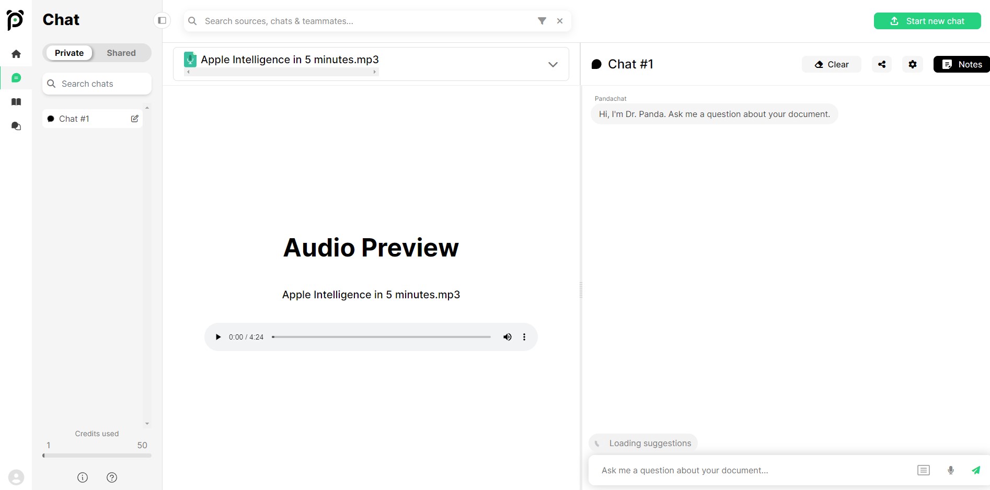Play the audio preview
This screenshot has width=990, height=490.
pyautogui.click(x=218, y=337)
